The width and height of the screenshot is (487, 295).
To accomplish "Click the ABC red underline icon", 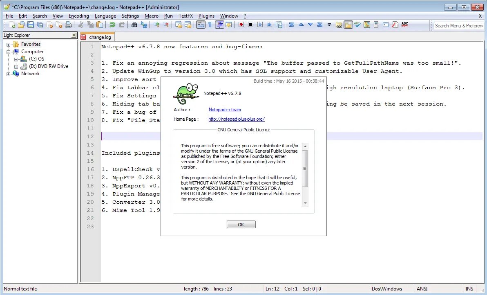I will coord(404,25).
